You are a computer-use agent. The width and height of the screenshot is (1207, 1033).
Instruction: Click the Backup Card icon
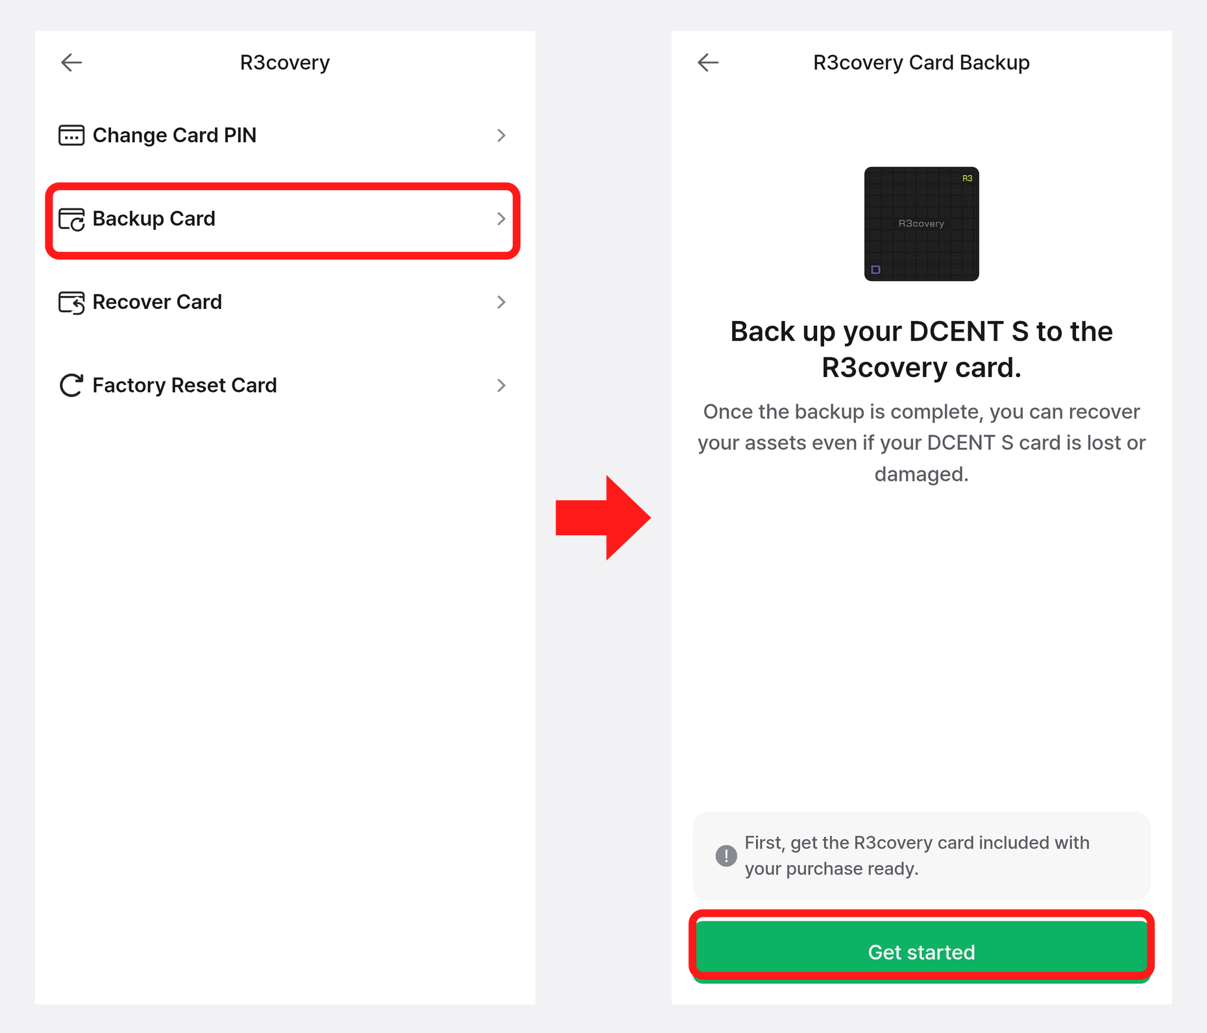[x=71, y=219]
